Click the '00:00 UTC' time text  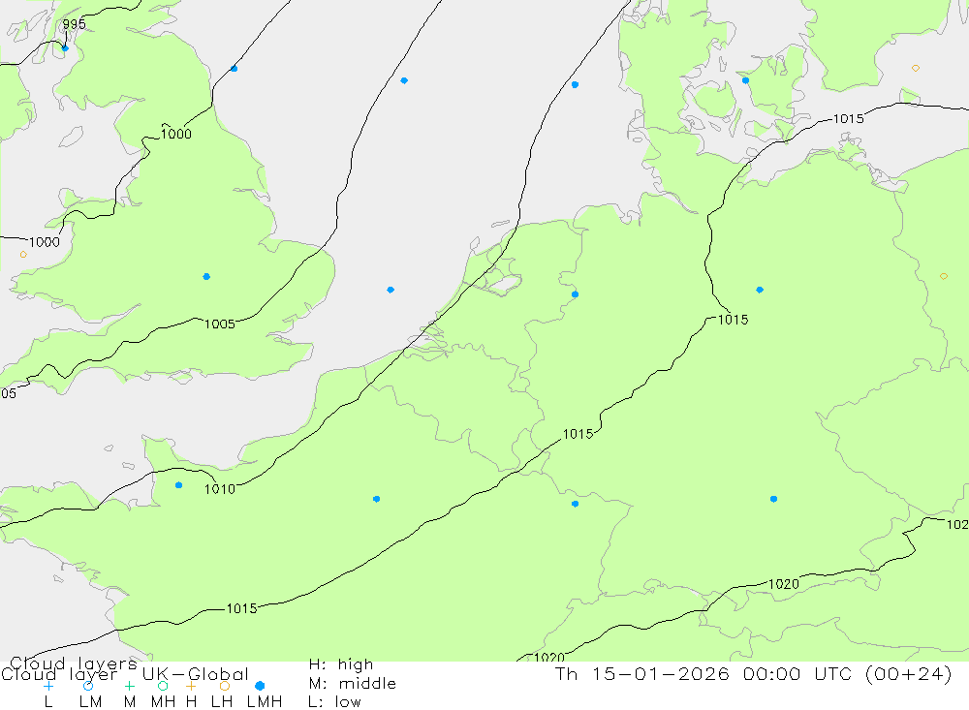(x=797, y=673)
